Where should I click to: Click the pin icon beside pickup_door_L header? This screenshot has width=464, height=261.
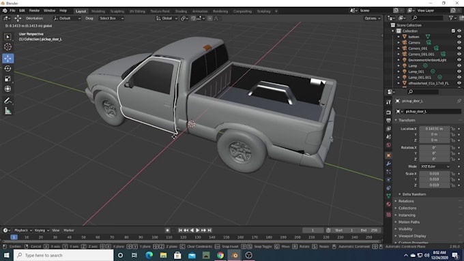[x=459, y=101]
